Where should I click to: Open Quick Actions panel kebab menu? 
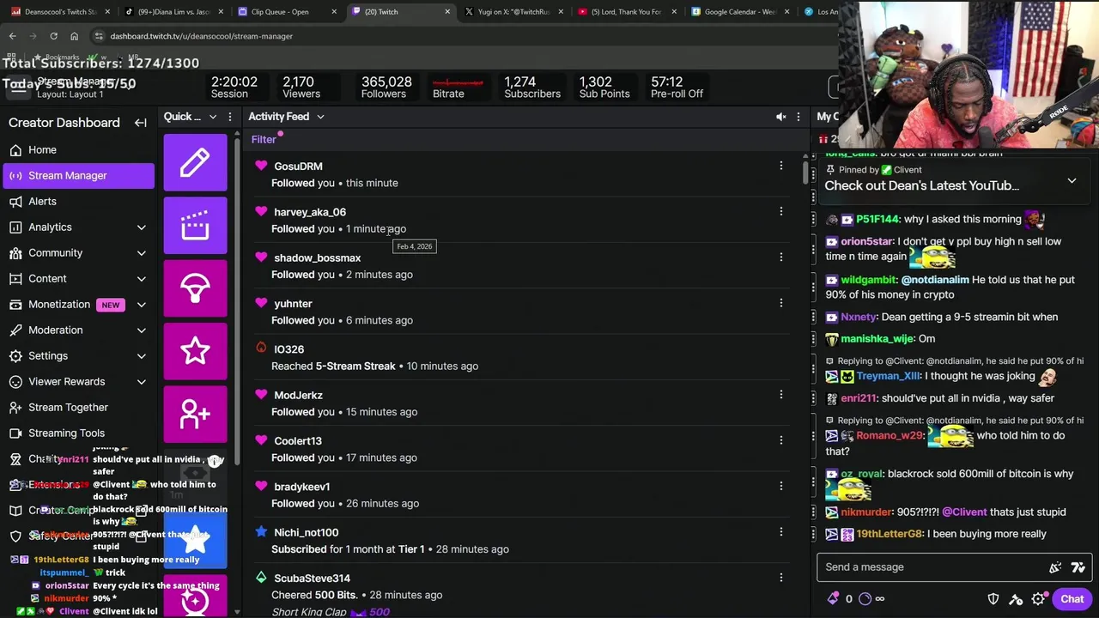(229, 117)
